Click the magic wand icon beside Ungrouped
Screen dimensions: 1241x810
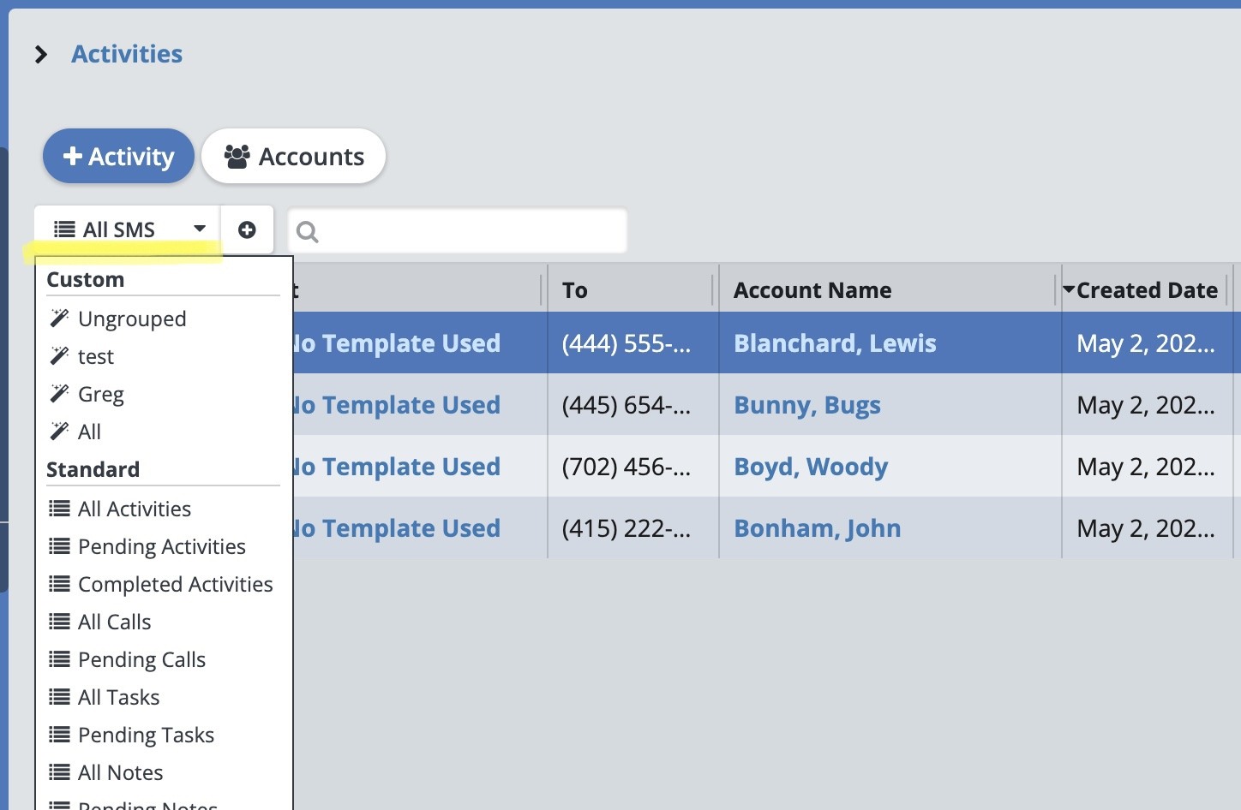tap(59, 319)
